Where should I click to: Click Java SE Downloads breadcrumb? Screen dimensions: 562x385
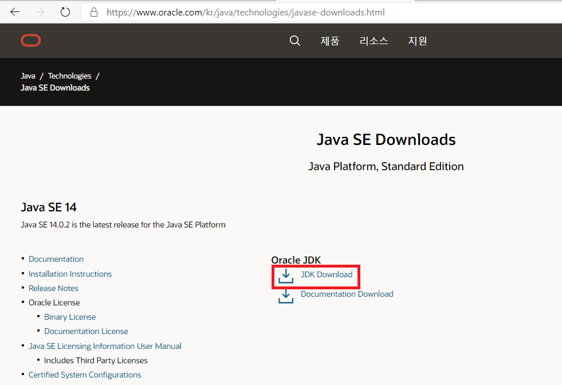(55, 88)
